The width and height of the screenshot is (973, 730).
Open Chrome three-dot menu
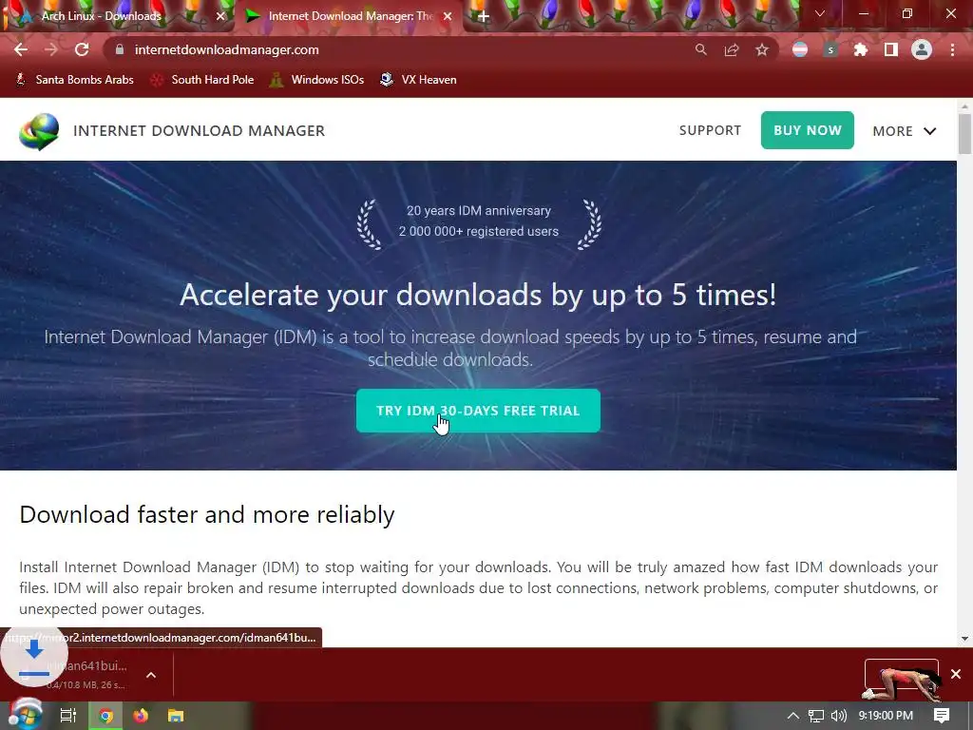coord(952,49)
